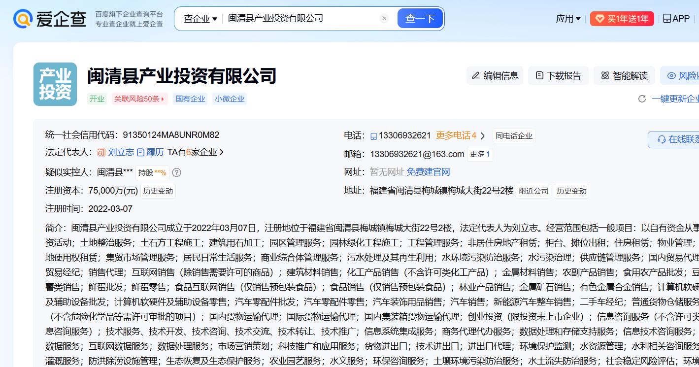Viewport: 699px width, 367px height.
Task: Click the 履历 resume icon
Action: (140, 152)
